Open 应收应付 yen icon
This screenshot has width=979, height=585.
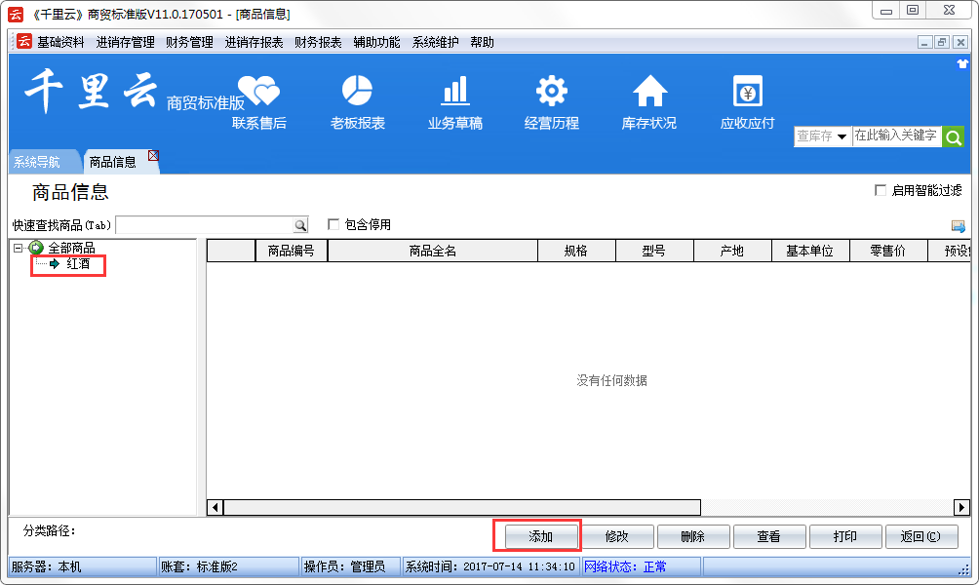pyautogui.click(x=747, y=92)
